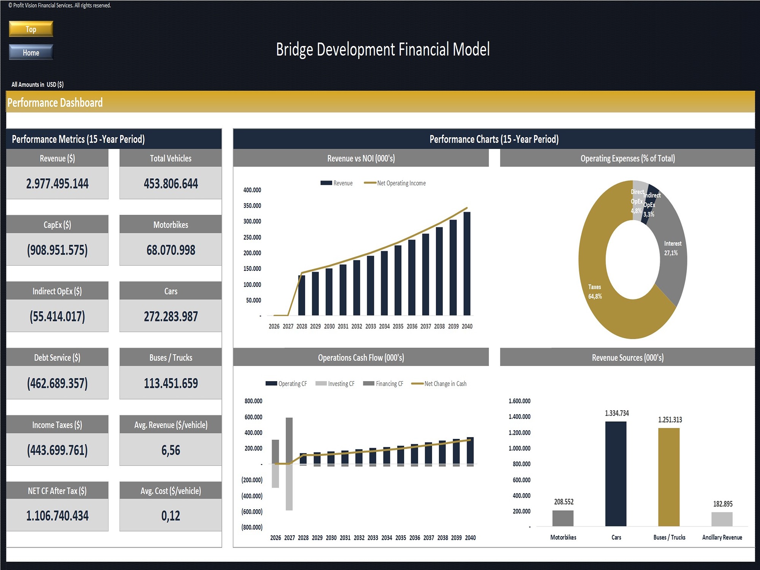Click the CapEx value cell

57,249
